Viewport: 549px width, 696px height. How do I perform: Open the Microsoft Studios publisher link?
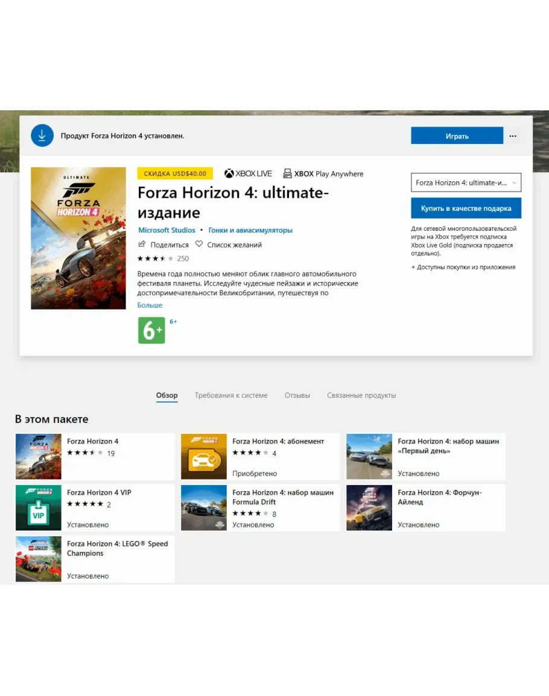point(167,230)
